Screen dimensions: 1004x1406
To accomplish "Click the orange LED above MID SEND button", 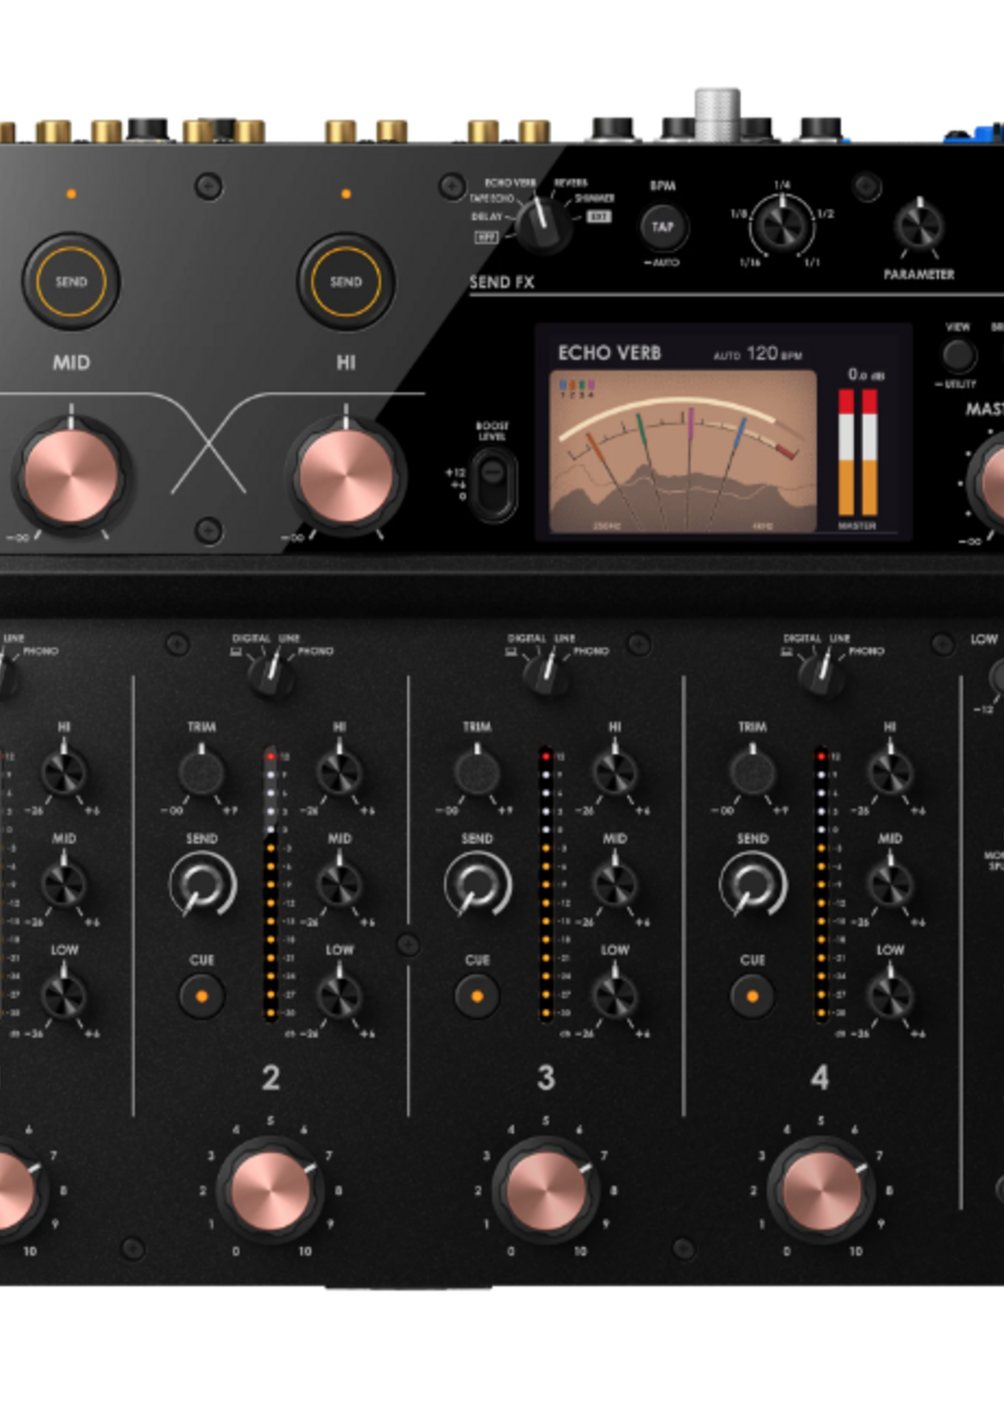I will pyautogui.click(x=71, y=193).
